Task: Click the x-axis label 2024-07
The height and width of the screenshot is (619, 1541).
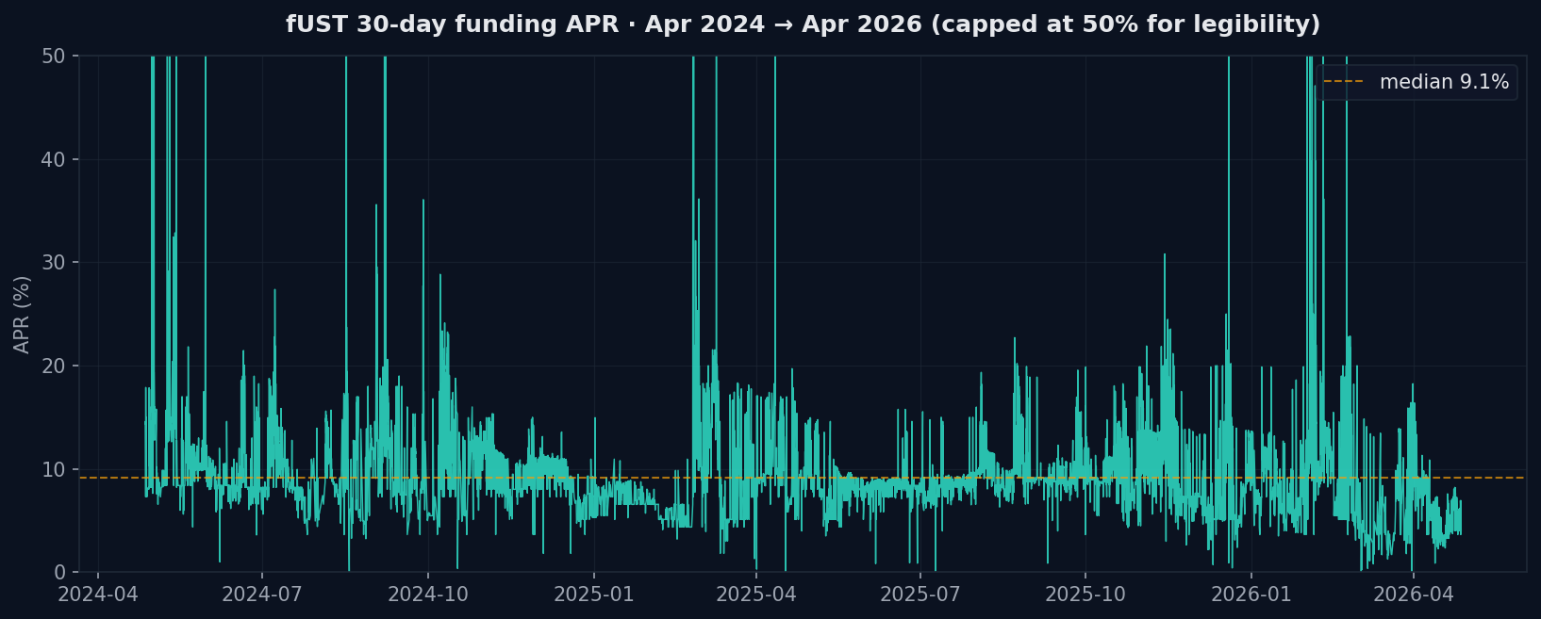Action: (261, 595)
